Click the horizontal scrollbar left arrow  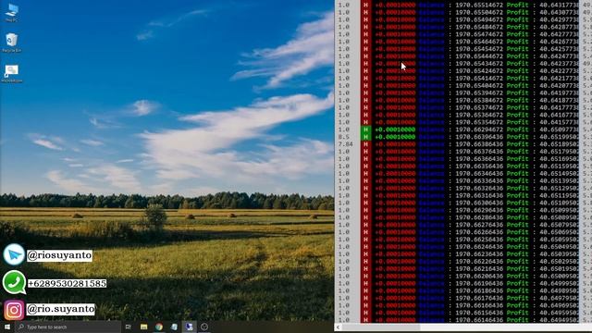coord(338,327)
